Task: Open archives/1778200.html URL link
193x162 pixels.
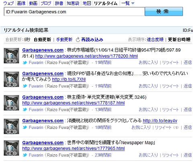Action: [86, 56]
